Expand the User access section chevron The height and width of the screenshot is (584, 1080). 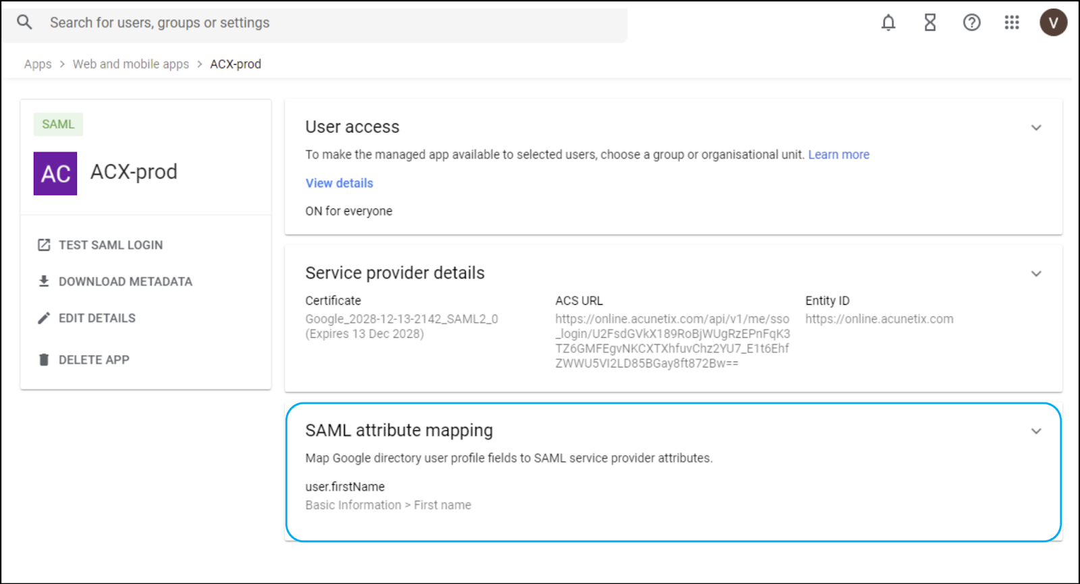pyautogui.click(x=1036, y=127)
